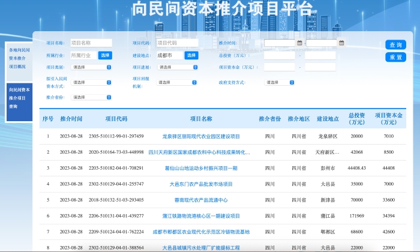The width and height of the screenshot is (420, 252).
Task: Open the 推介省份 dropdown
Action: pyautogui.click(x=91, y=97)
